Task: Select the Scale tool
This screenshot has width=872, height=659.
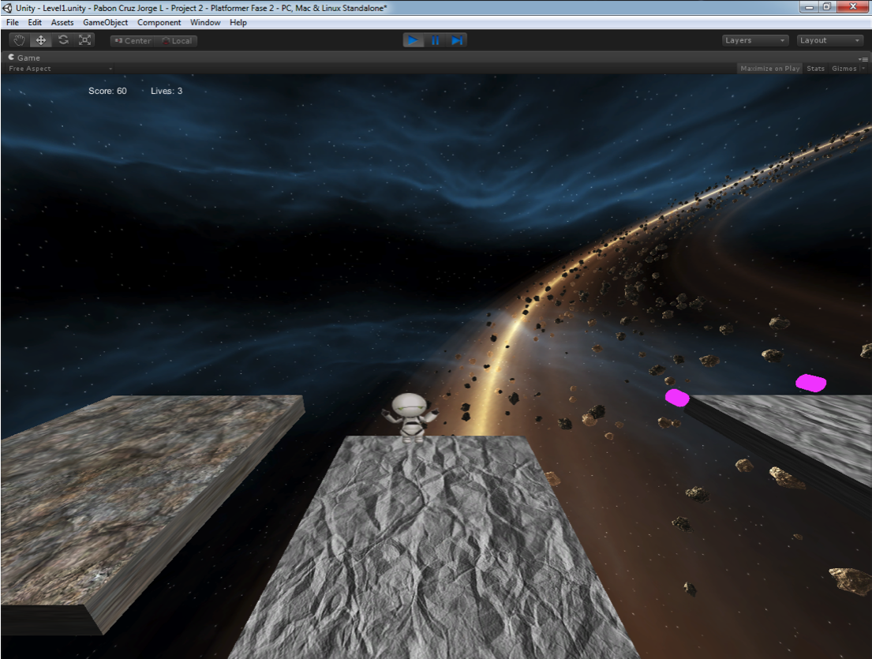Action: coord(84,40)
